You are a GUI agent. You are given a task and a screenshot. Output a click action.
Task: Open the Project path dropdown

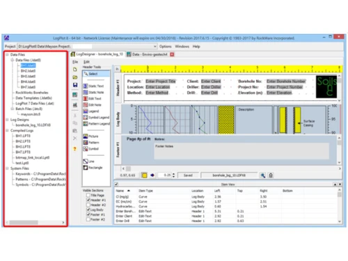tap(155, 47)
